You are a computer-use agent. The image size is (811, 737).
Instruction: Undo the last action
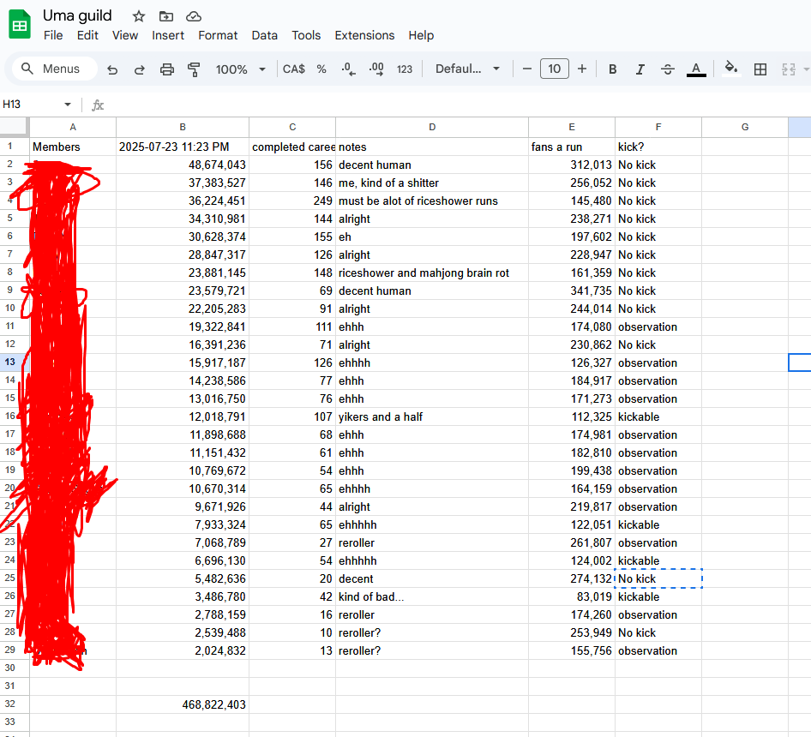tap(112, 69)
